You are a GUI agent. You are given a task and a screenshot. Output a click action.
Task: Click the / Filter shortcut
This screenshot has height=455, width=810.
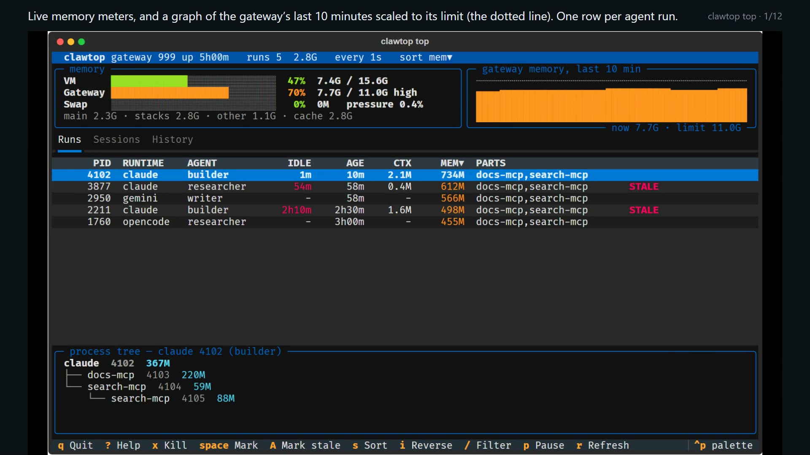488,445
